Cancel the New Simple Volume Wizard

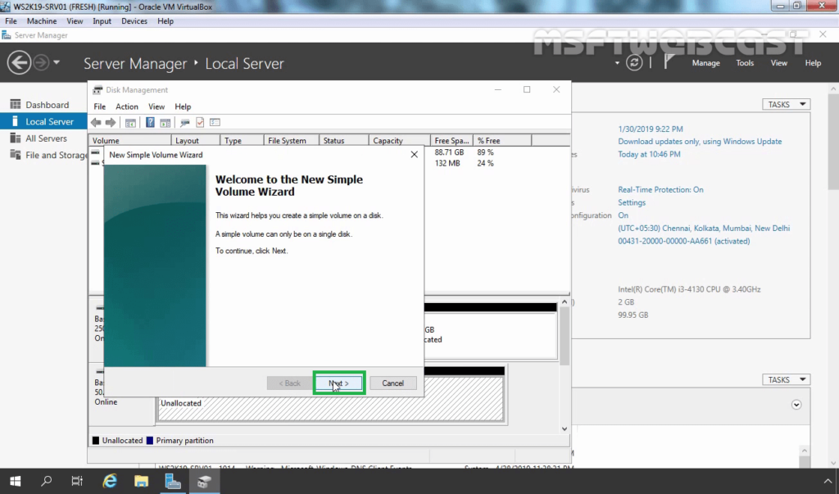(392, 383)
